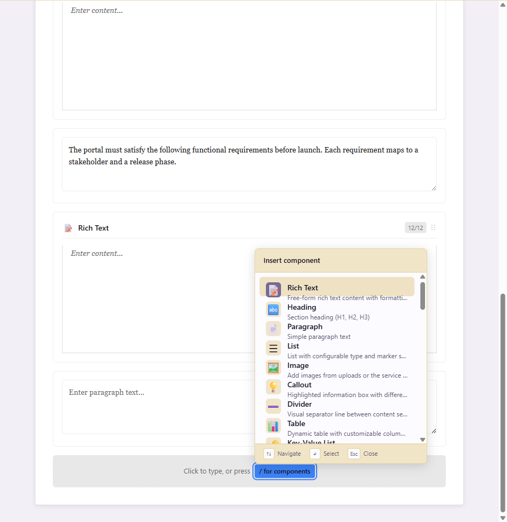Select the List component icon
507x522 pixels.
[273, 348]
